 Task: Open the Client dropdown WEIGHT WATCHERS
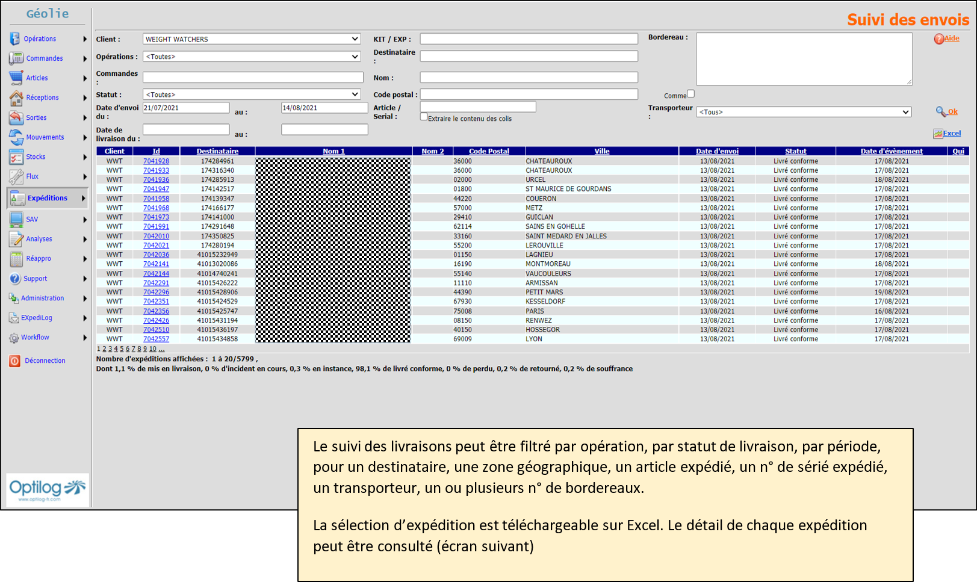[252, 39]
